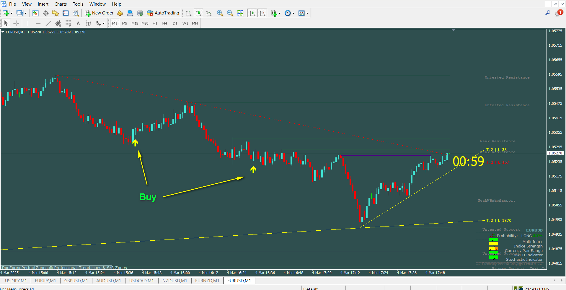Zoom out of the chart
Screen dimensions: 566x290
(230, 13)
